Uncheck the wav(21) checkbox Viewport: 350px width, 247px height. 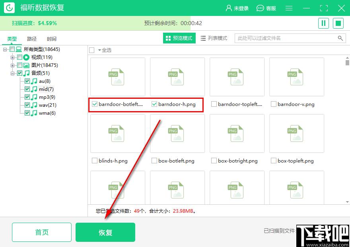tap(27, 105)
